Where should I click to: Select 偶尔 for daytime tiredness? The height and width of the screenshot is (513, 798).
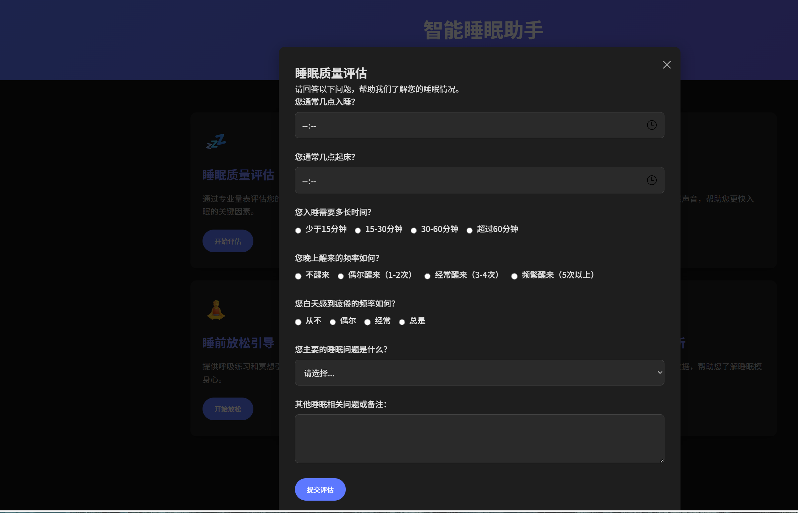[x=333, y=322]
